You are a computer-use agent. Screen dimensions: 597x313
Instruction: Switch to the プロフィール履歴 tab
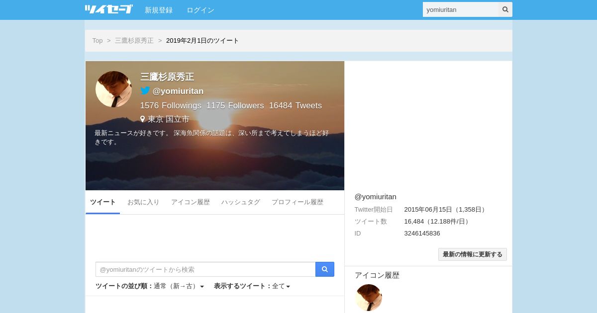(x=298, y=202)
